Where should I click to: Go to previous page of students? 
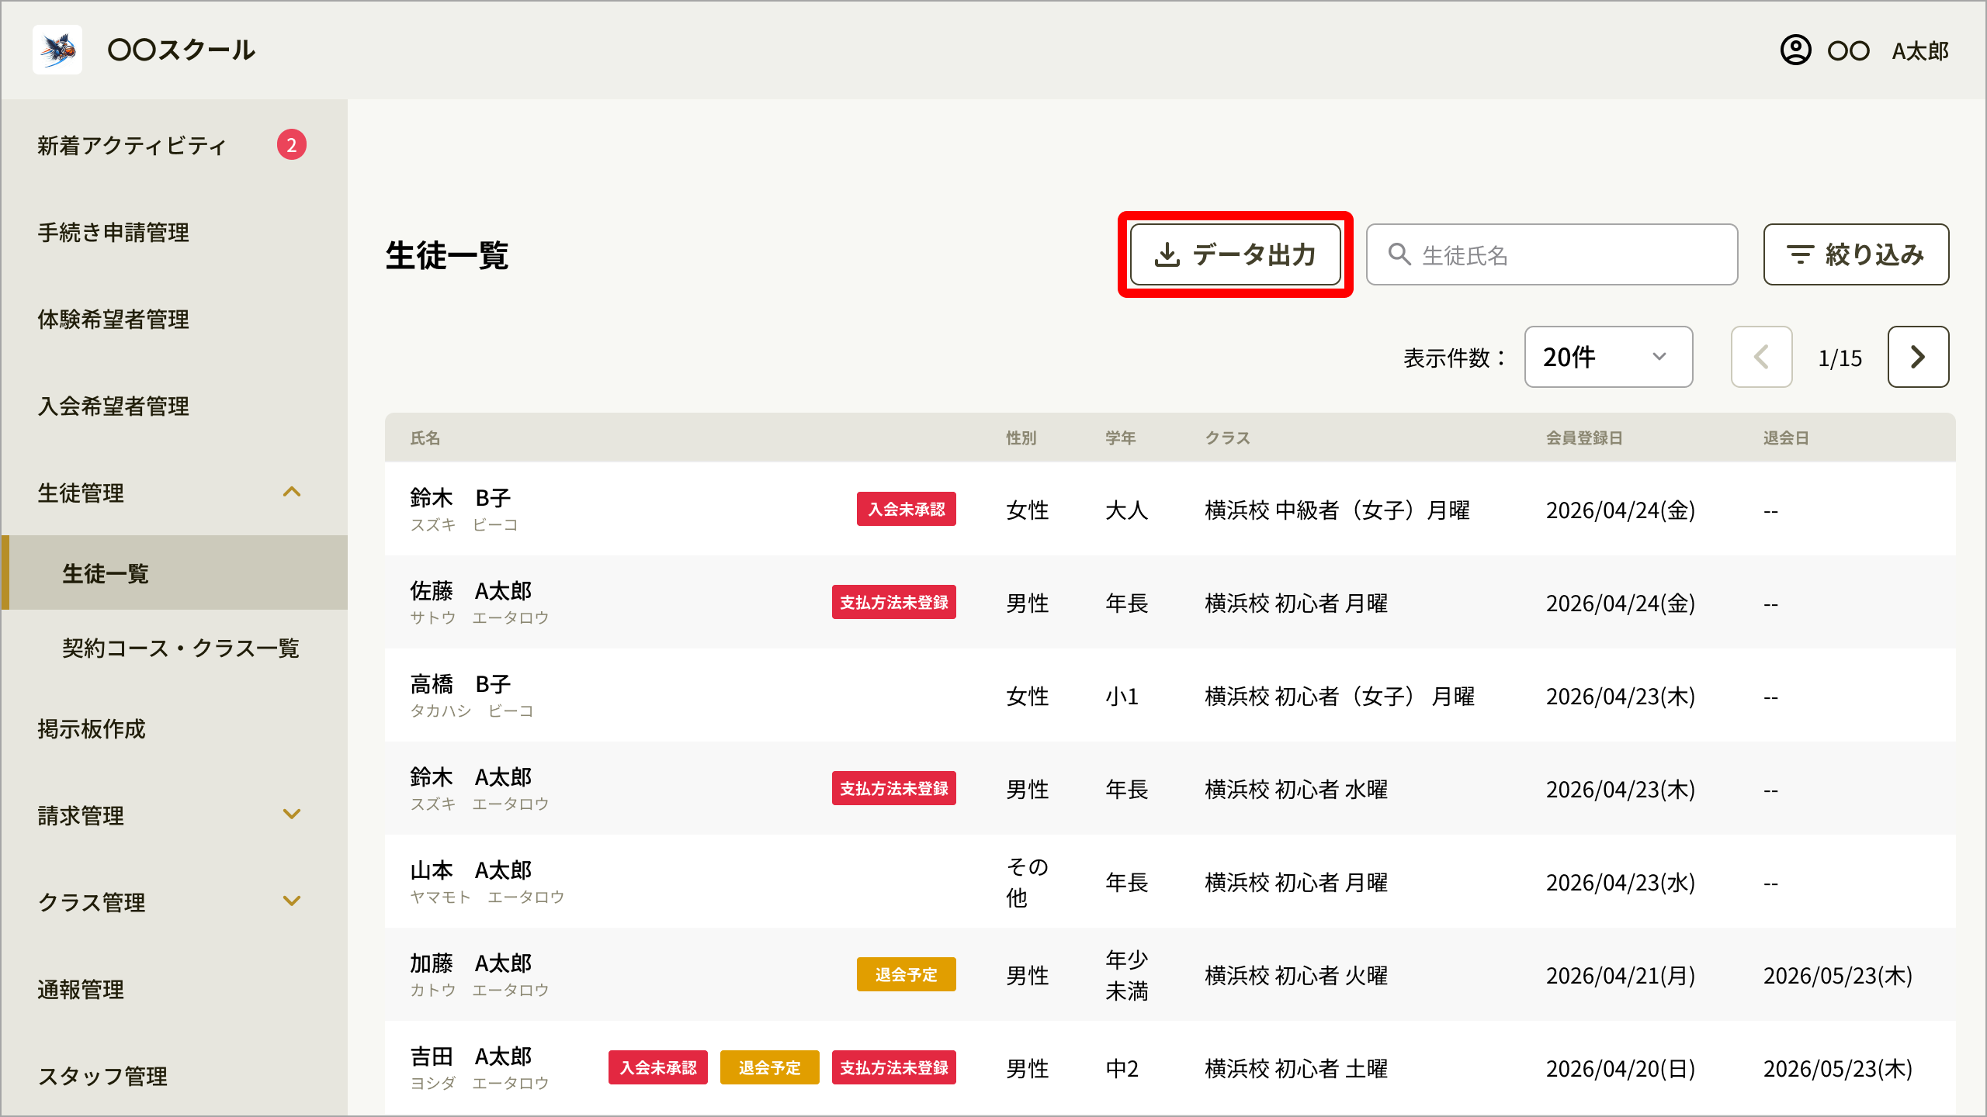point(1762,357)
